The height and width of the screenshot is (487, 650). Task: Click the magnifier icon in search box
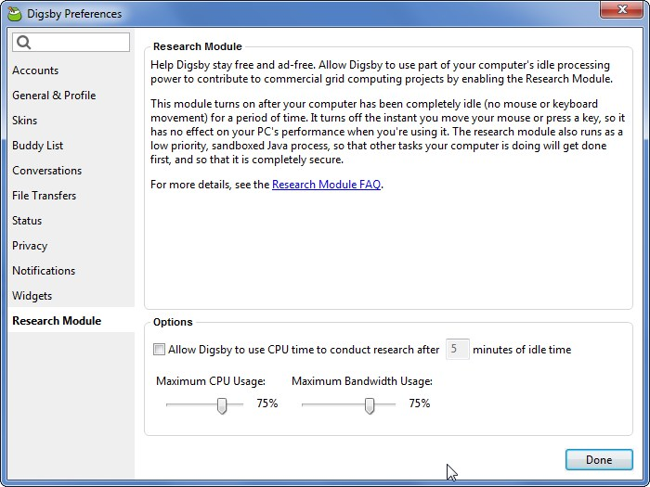[x=23, y=43]
